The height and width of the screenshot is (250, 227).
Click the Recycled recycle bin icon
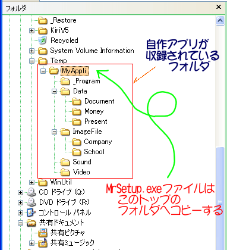pos(43,40)
